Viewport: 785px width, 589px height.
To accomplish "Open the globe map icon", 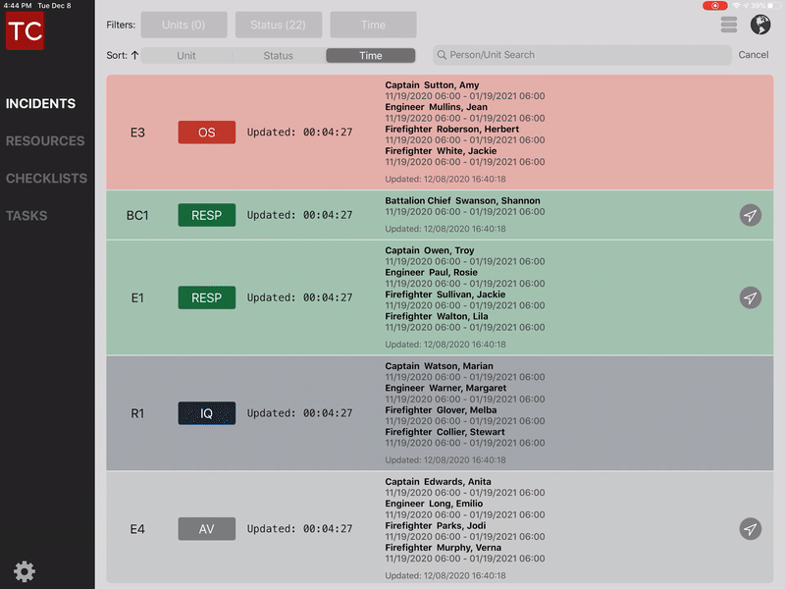I will click(x=760, y=26).
